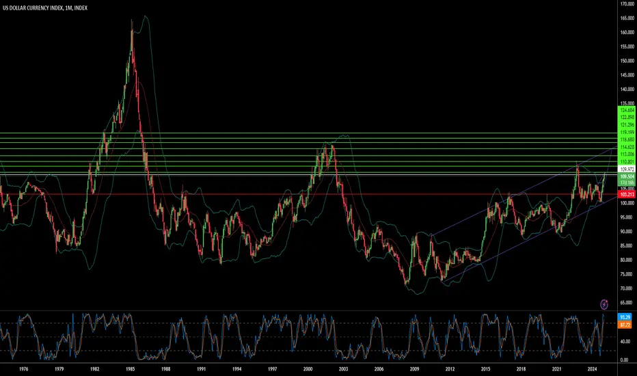The image size is (637, 376).
Task: Click the 170.000 price scale value
Action: [x=627, y=3]
